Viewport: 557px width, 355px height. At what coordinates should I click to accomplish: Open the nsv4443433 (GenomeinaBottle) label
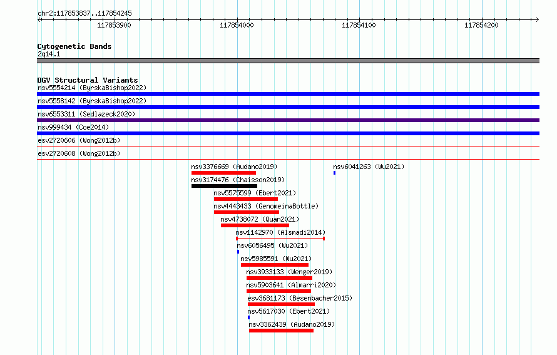pos(266,206)
